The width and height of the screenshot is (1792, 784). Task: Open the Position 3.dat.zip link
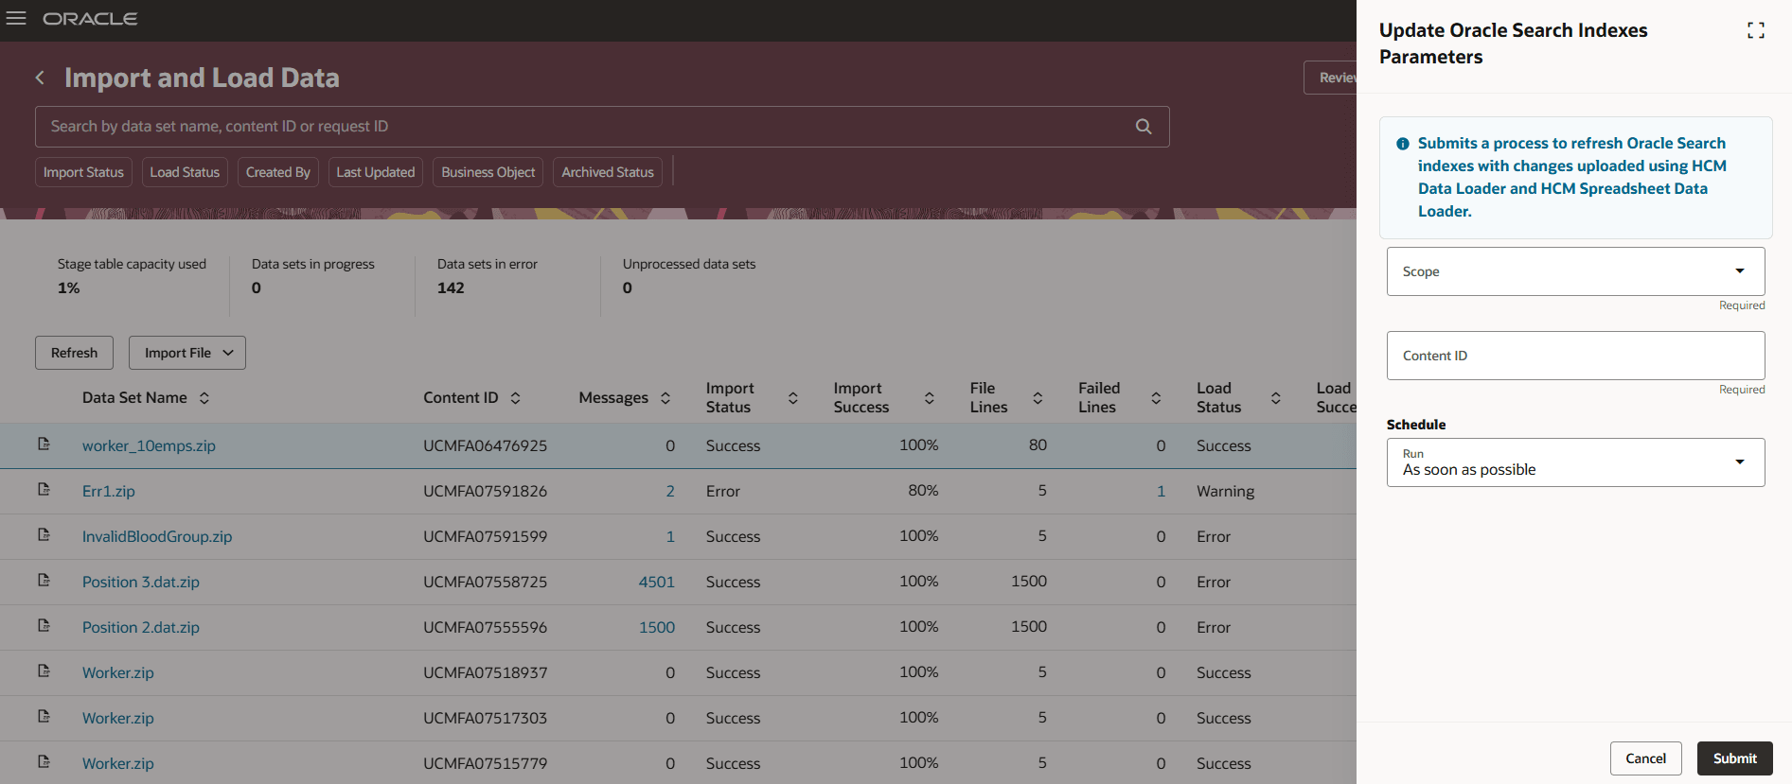click(141, 582)
